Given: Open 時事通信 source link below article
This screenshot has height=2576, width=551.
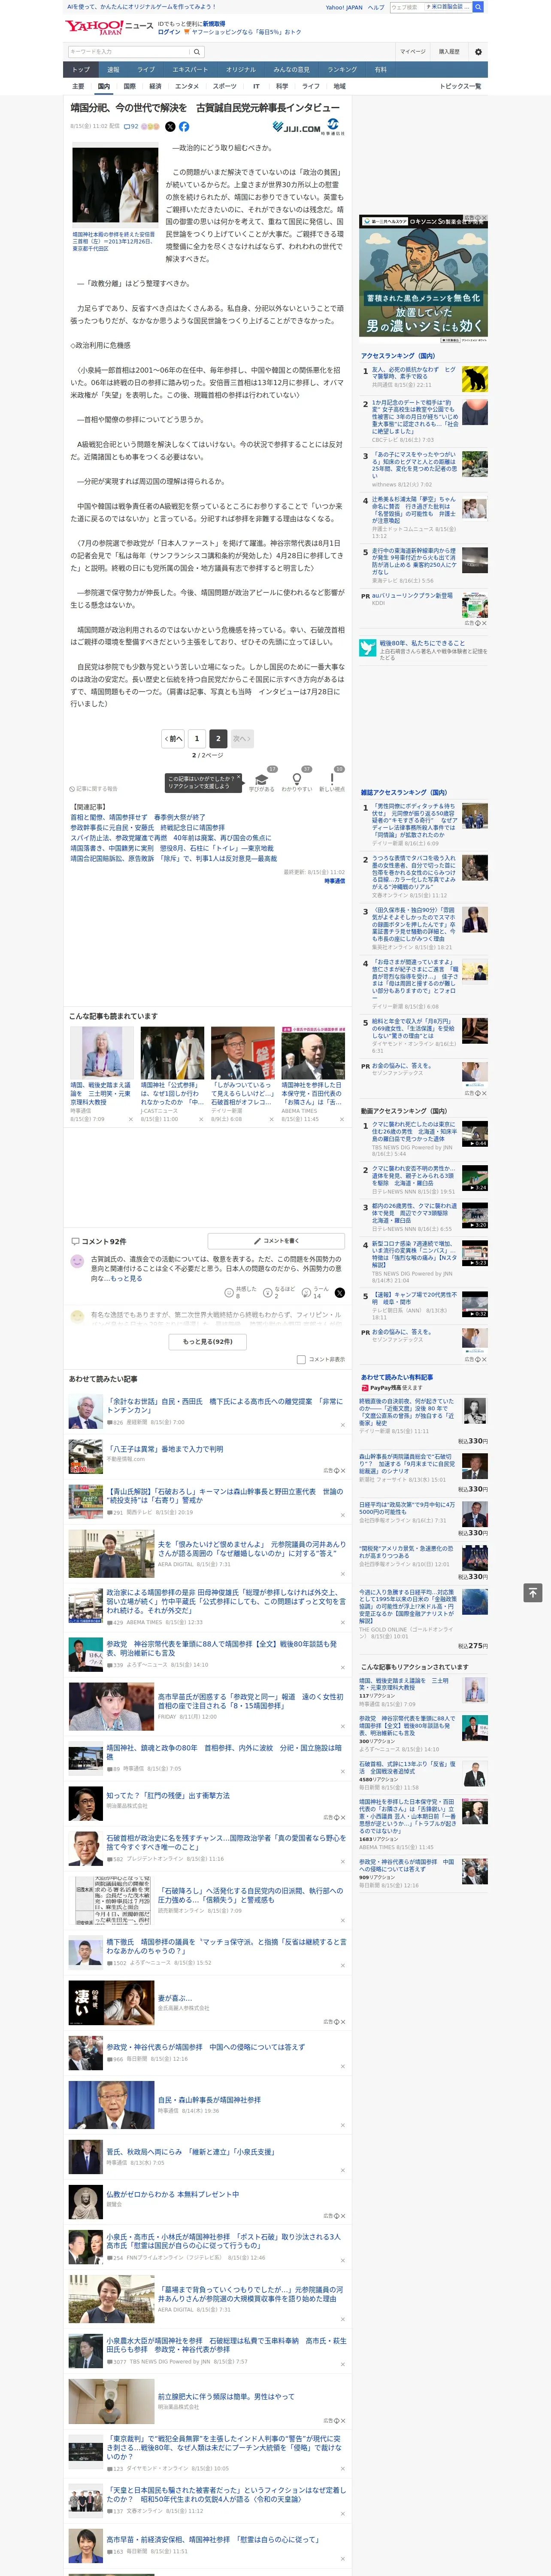Looking at the screenshot, I should tap(334, 881).
